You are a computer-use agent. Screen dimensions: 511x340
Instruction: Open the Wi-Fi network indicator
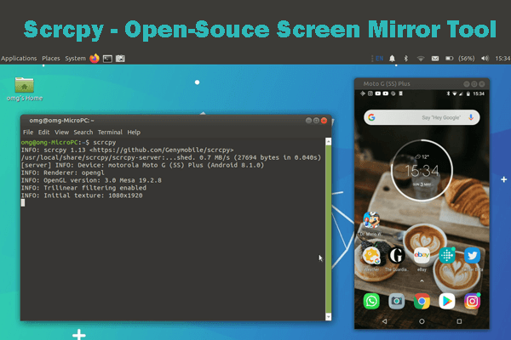(x=421, y=59)
